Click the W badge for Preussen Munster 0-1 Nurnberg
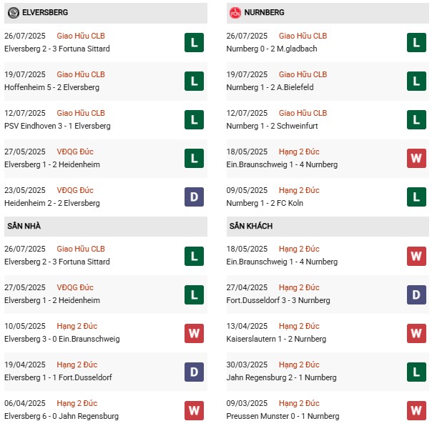Viewport: 432px width, 426px height. [x=416, y=410]
